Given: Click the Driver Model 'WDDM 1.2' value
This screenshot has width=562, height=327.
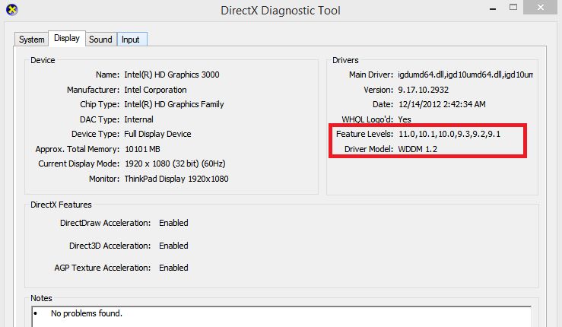Looking at the screenshot, I should click(x=418, y=149).
